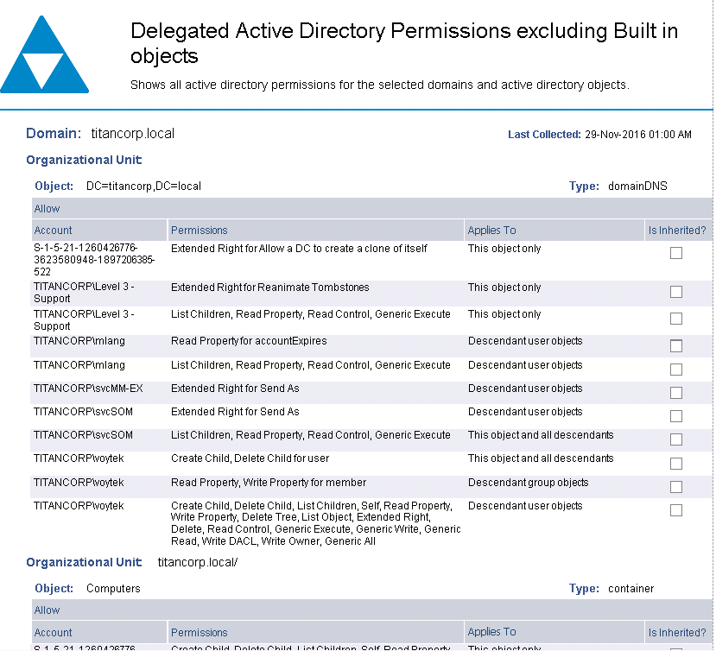This screenshot has height=651, width=716.
Task: Click the first Allow section bar
Action: tap(48, 209)
